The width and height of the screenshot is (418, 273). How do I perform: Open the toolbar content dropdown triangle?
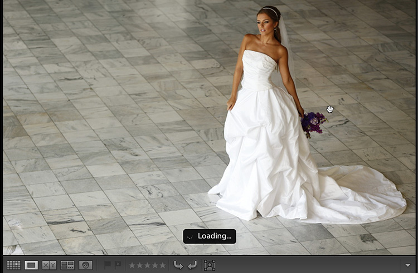coord(407,265)
